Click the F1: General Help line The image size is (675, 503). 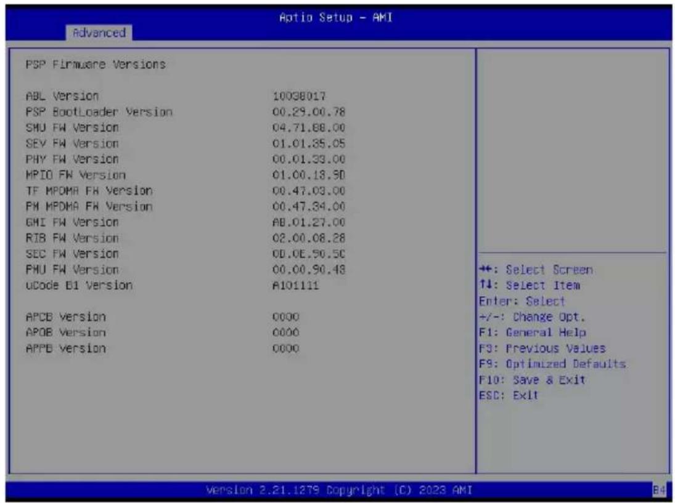click(533, 332)
